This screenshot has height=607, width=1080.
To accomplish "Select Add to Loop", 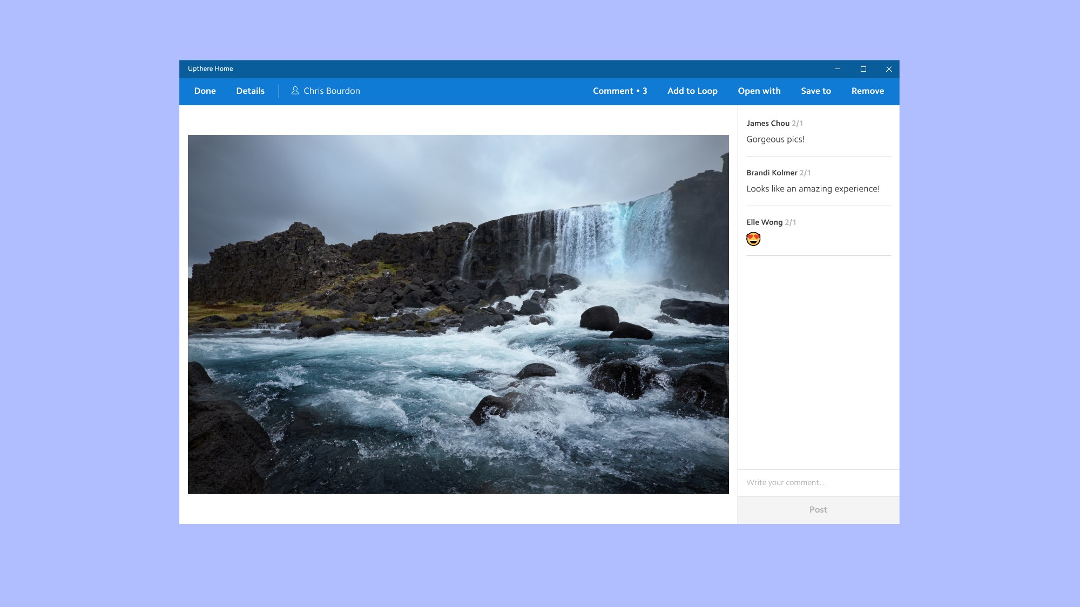I will coord(692,91).
